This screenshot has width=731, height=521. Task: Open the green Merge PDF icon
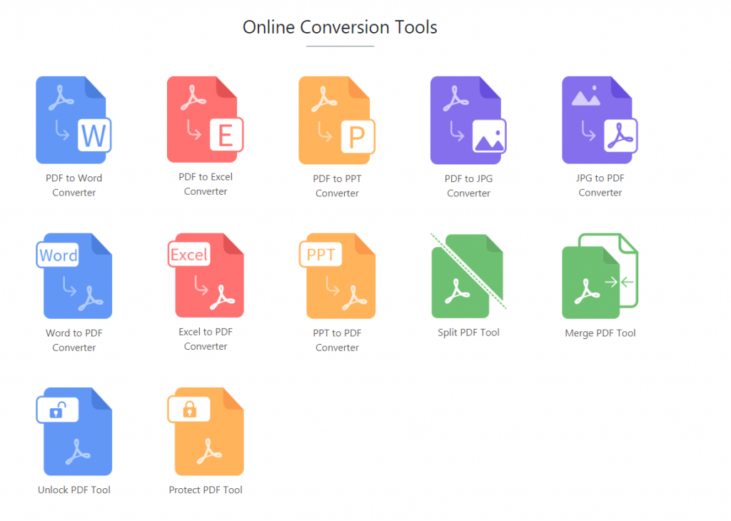tap(600, 275)
